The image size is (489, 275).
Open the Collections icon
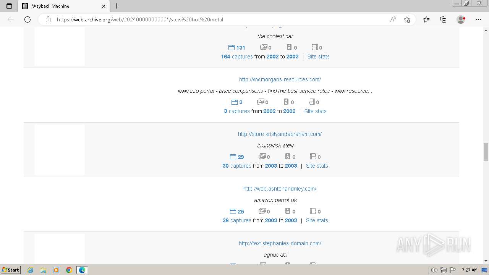coord(443,19)
